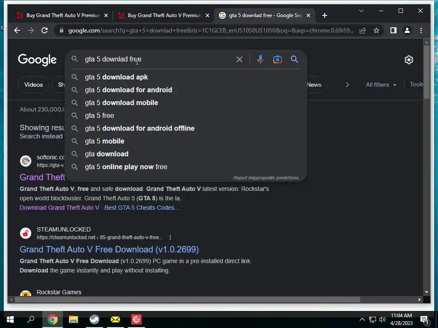
Task: Click the address bar URL
Action: point(211,30)
